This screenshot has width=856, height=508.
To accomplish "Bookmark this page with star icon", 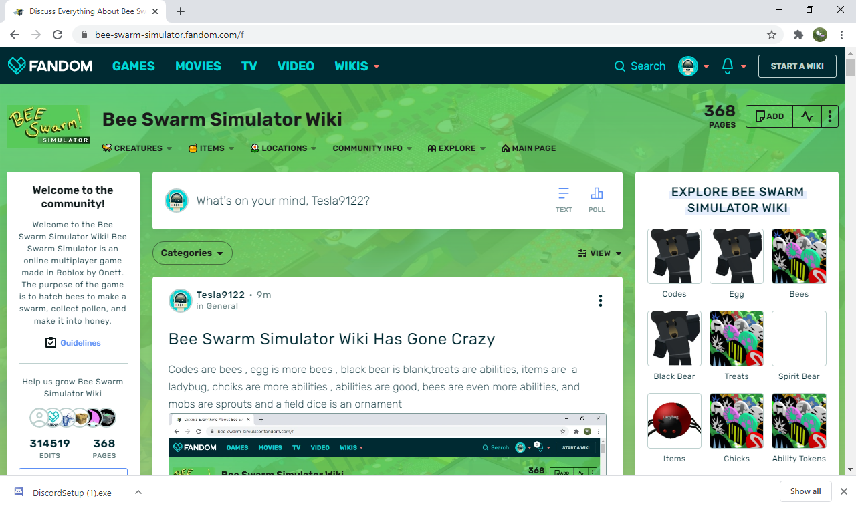I will coord(772,35).
